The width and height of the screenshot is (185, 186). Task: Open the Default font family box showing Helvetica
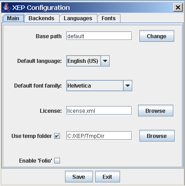click(x=99, y=86)
